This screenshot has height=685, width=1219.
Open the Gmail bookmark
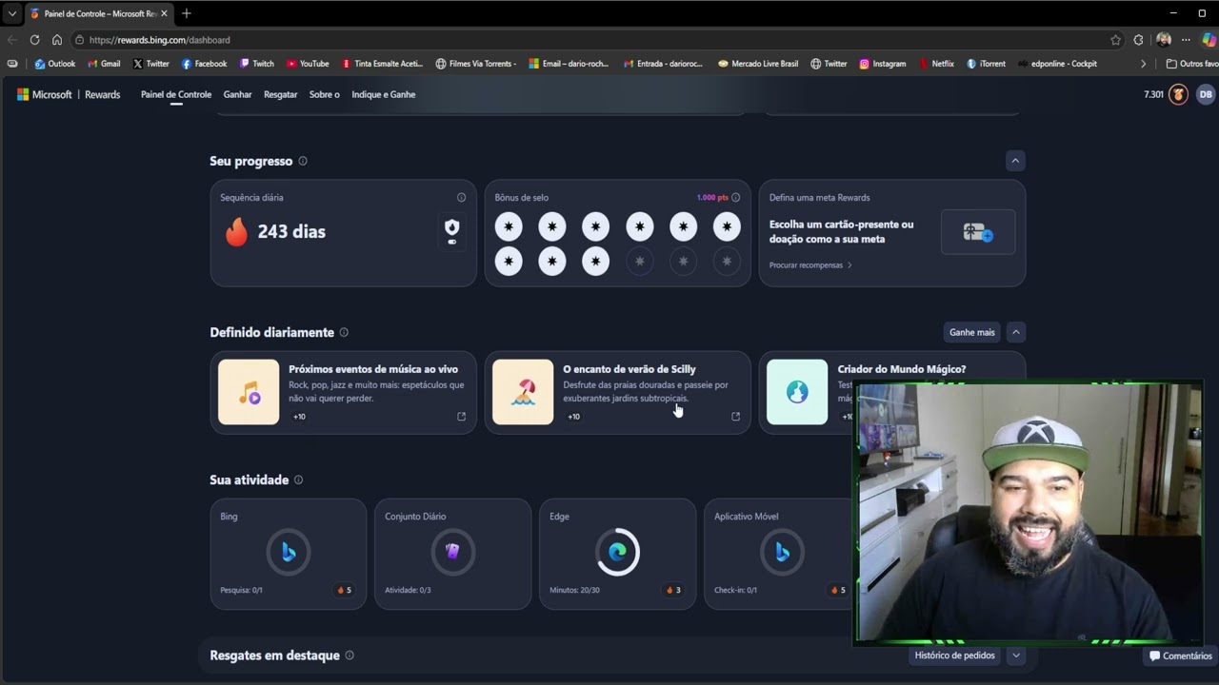(x=104, y=64)
